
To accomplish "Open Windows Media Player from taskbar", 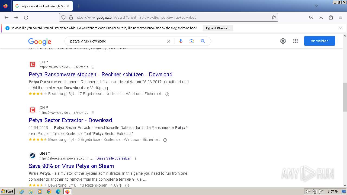I will 40,191.
